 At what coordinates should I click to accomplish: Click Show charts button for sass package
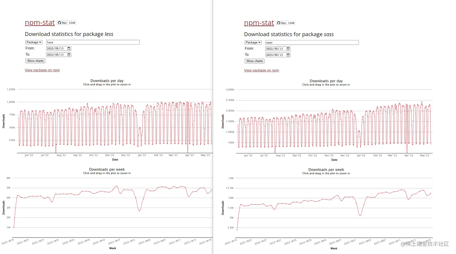tap(255, 61)
